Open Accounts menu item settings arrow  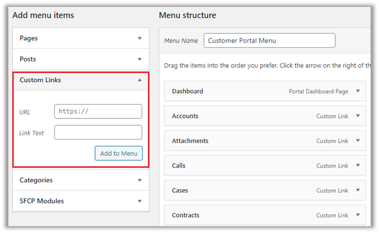click(358, 116)
